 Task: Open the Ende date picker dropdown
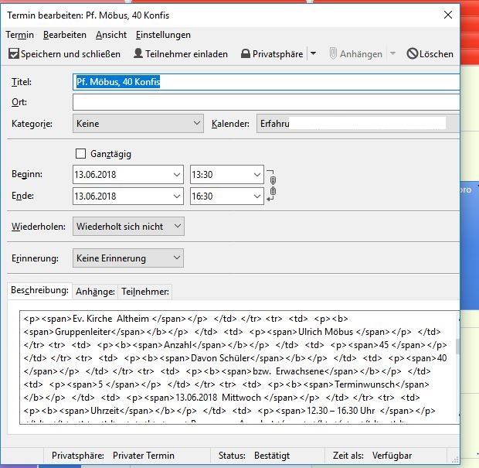(176, 196)
